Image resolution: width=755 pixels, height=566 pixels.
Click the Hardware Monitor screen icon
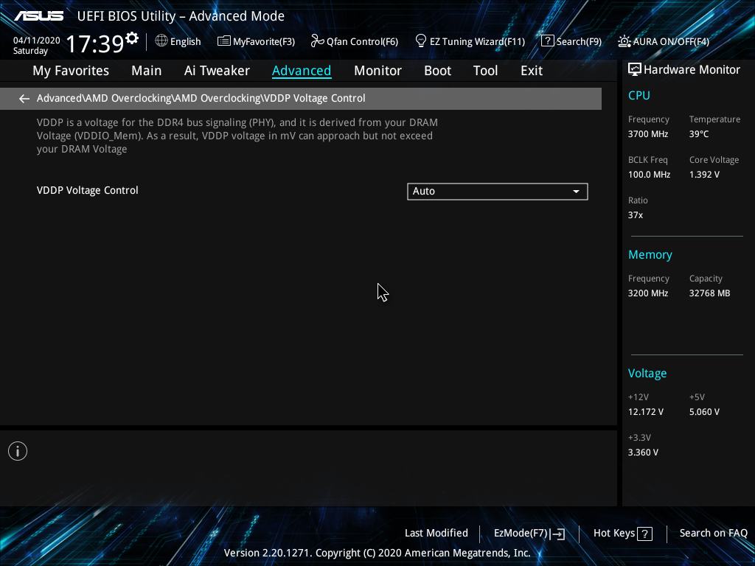635,70
